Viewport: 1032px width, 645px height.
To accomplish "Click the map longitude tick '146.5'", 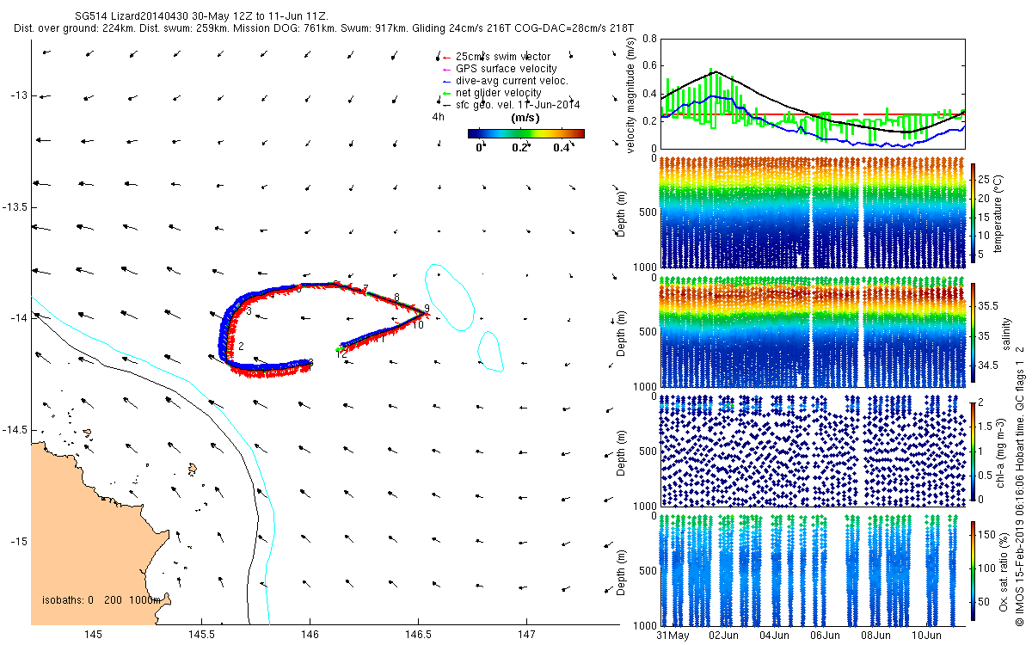I will pos(418,635).
